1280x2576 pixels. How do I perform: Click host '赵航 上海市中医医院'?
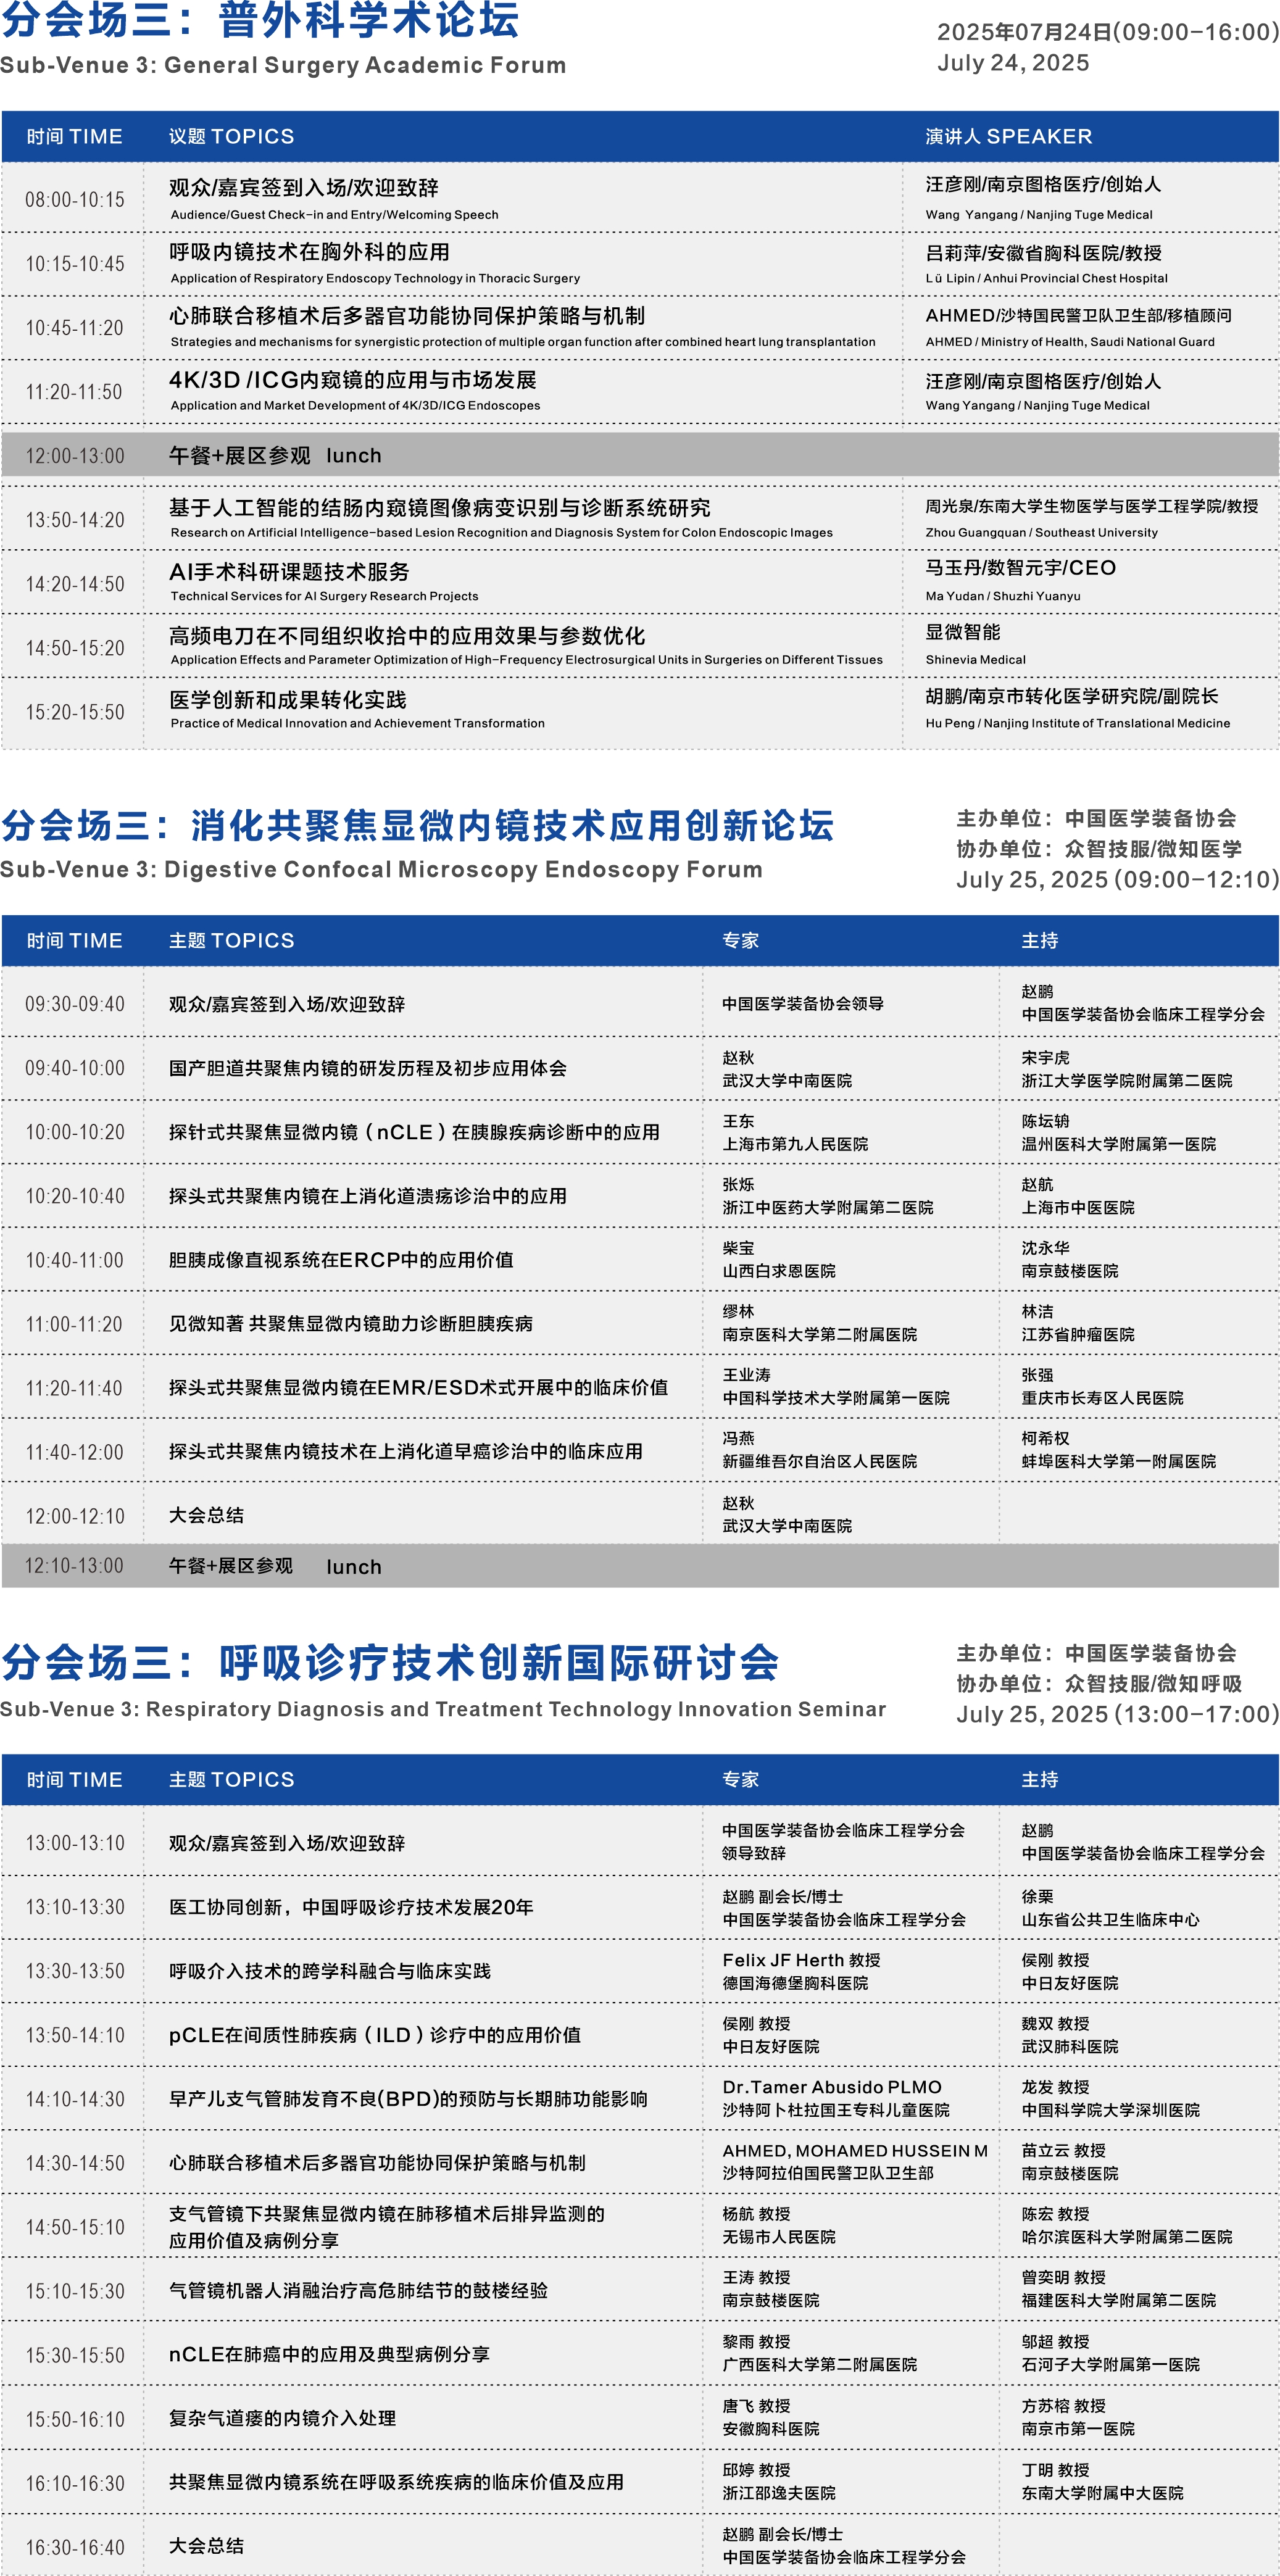1078,1196
